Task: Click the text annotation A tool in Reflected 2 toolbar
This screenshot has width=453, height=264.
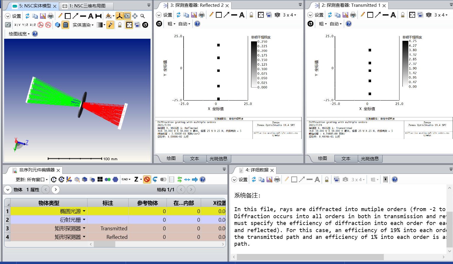Action: pos(242,15)
